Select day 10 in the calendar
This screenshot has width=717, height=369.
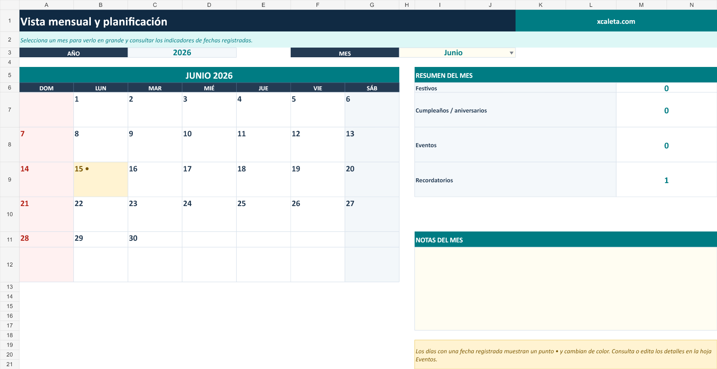click(209, 144)
